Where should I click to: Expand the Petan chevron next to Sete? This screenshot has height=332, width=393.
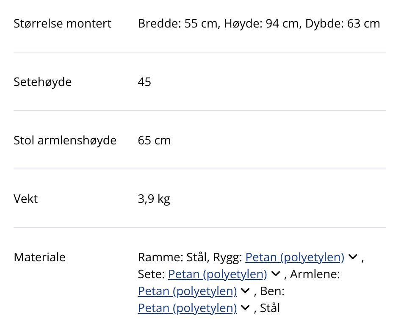pos(275,274)
